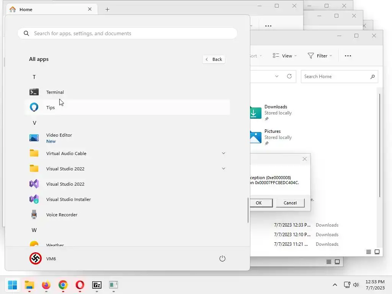
Task: Open the address bar history dropdown
Action: point(277,76)
